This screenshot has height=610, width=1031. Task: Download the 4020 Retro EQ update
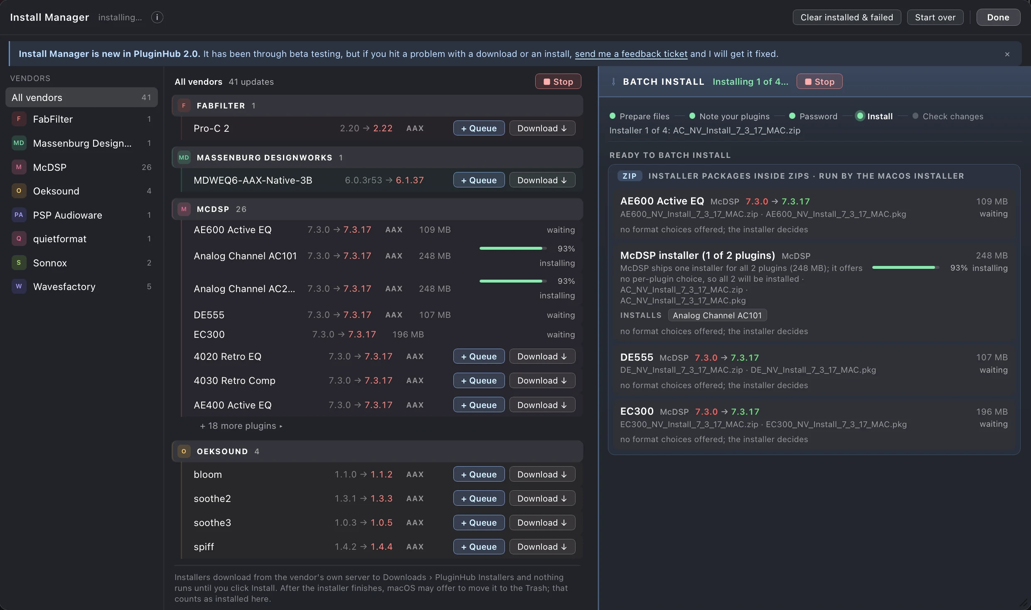coord(542,357)
